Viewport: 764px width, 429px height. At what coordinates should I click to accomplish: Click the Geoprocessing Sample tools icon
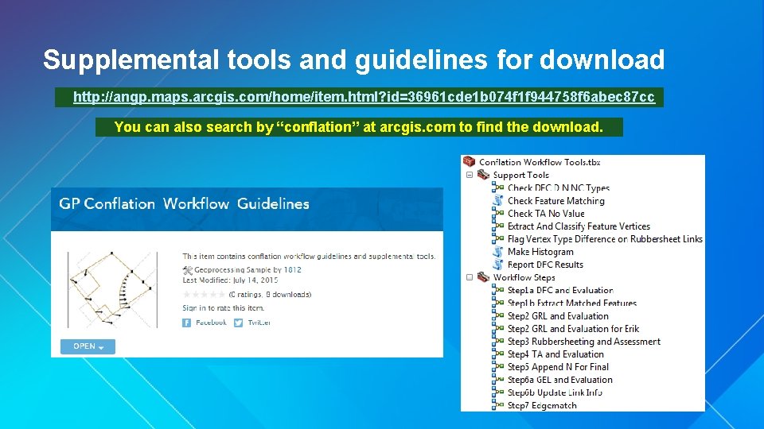pyautogui.click(x=187, y=270)
